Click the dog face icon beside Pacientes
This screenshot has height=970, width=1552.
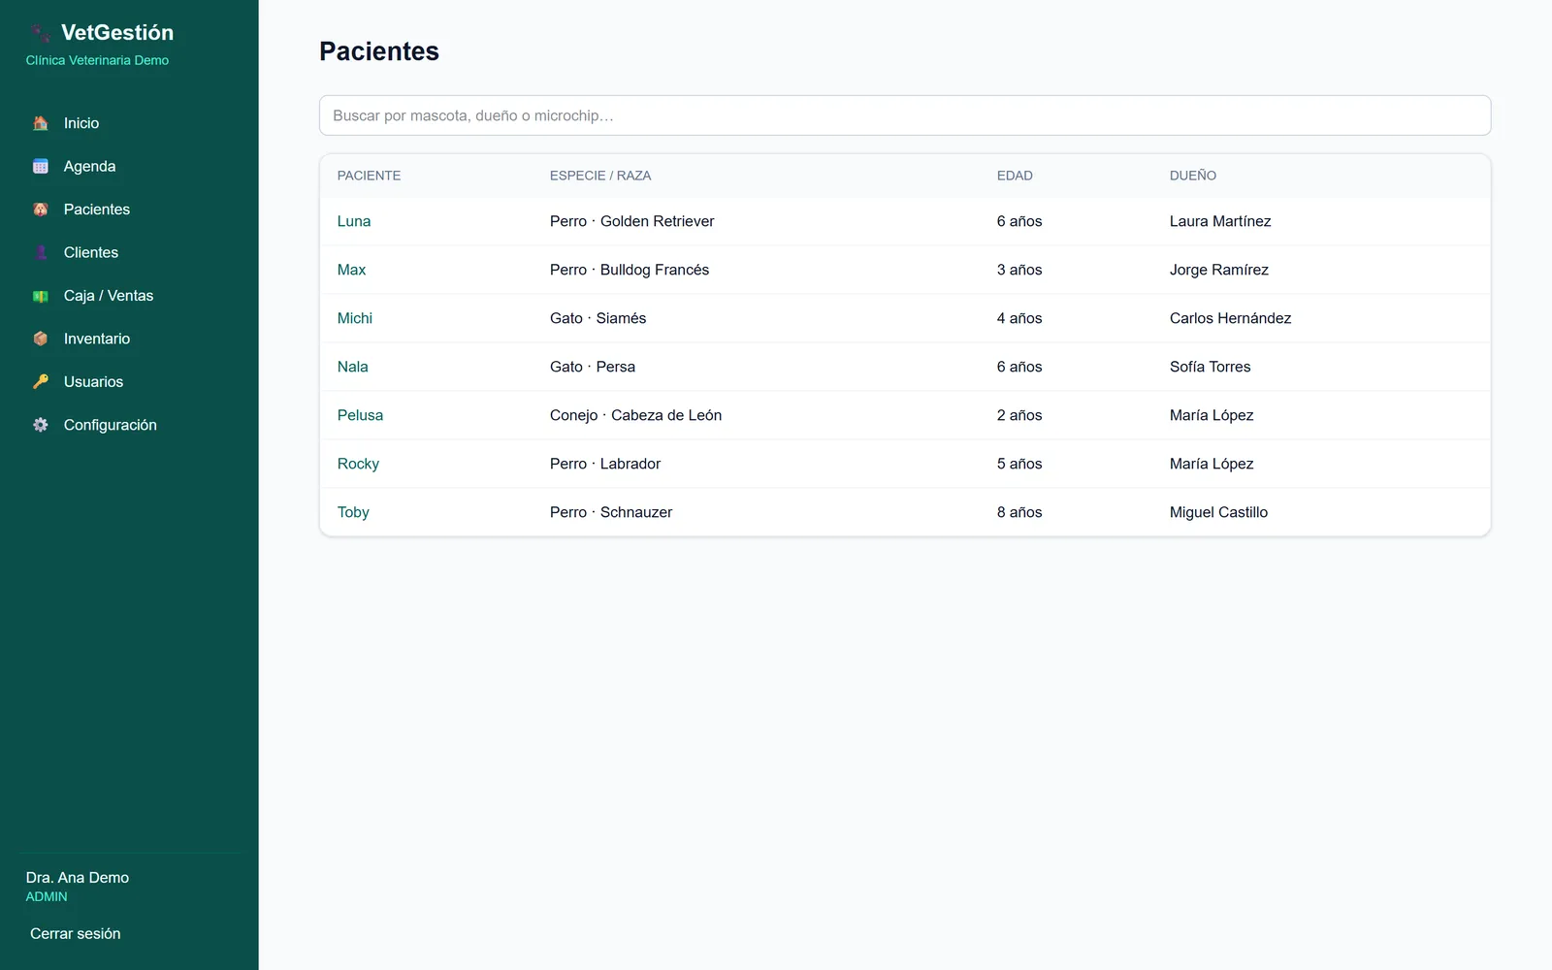(40, 210)
